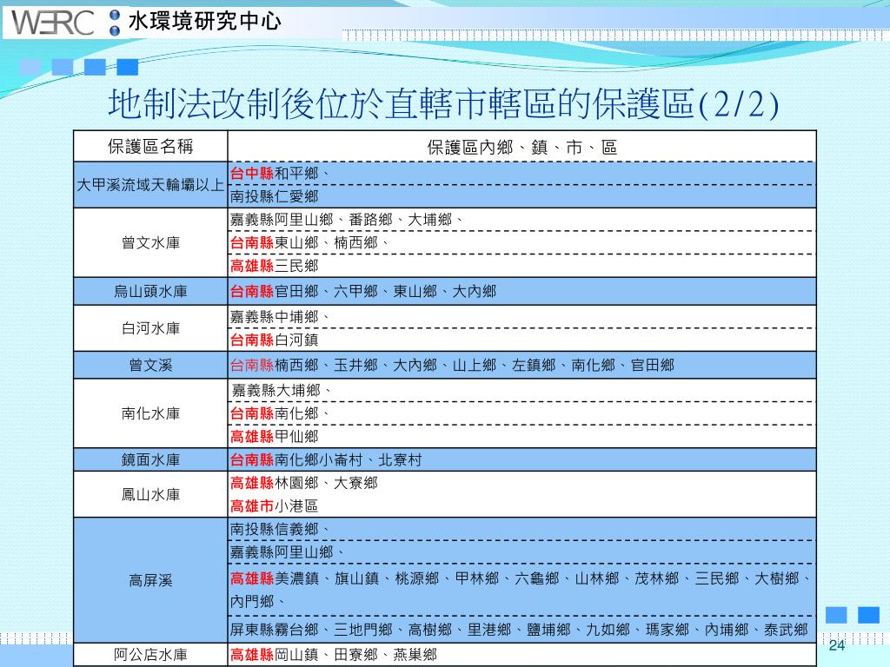890x667 pixels.
Task: Select the header text 水環境研究中心
Action: [205, 22]
